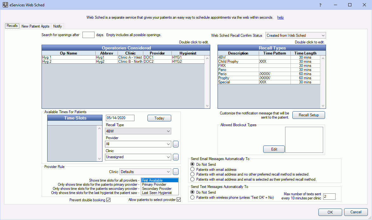Click the ellipsis next to Provider Rule Clinic
Viewport: 372px width, 220px height.
coord(175,171)
